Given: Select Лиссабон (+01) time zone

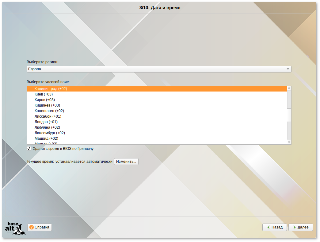Looking at the screenshot, I should 48,116.
